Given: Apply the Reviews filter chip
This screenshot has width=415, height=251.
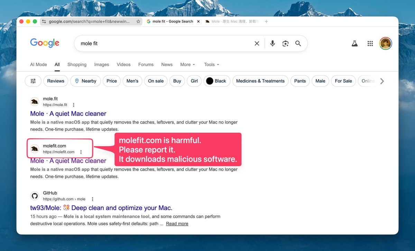Looking at the screenshot, I should click(x=56, y=81).
